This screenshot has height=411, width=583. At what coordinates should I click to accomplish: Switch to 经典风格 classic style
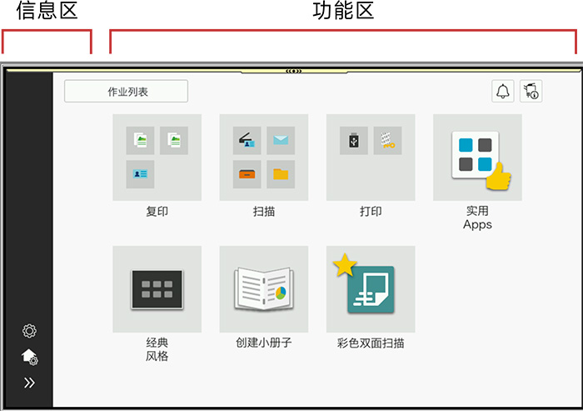[x=157, y=289]
